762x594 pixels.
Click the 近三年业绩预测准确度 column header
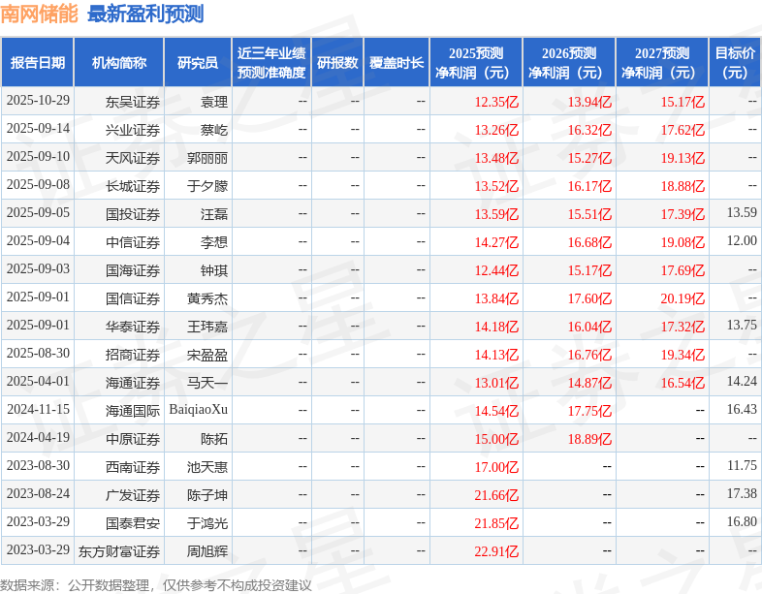(271, 63)
